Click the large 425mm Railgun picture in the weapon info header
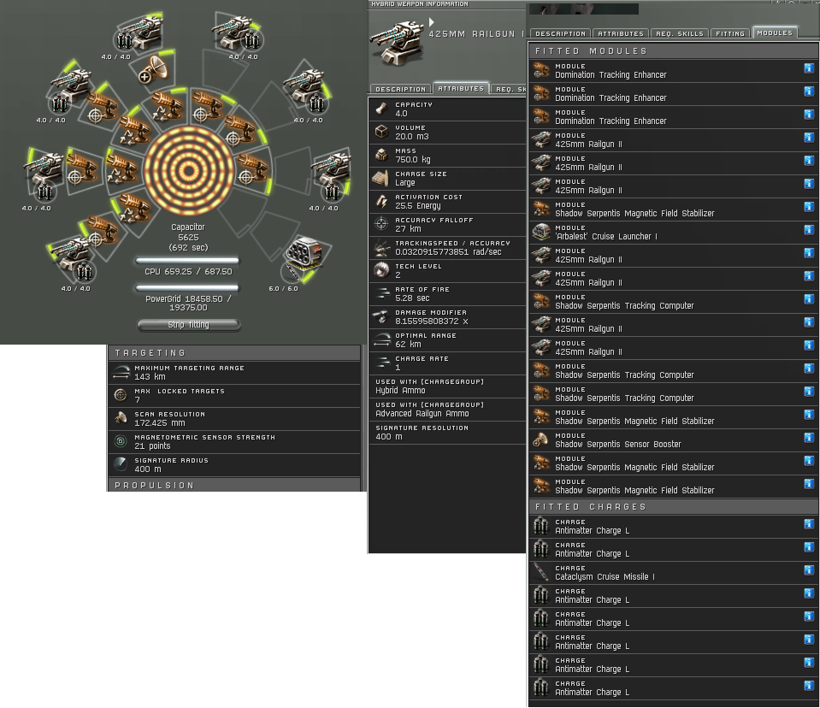The width and height of the screenshot is (820, 708). (397, 43)
